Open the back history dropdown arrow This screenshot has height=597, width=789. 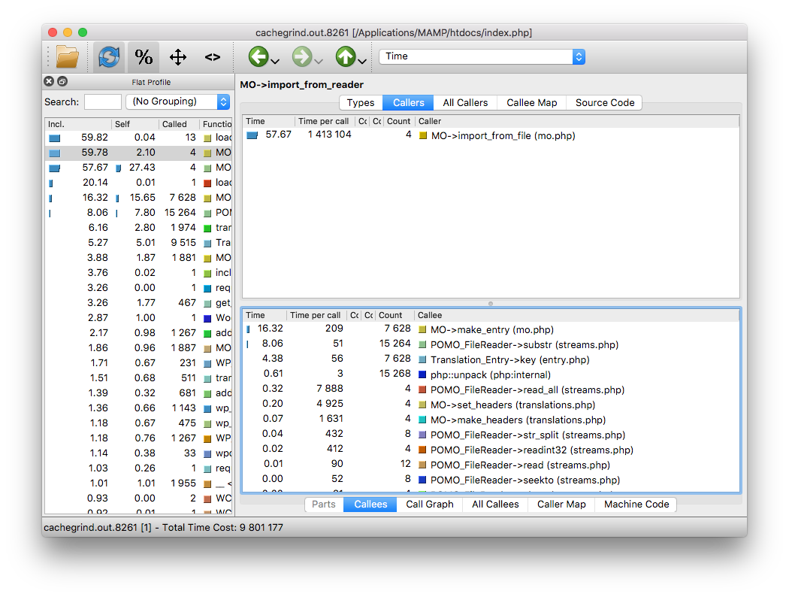[x=275, y=61]
